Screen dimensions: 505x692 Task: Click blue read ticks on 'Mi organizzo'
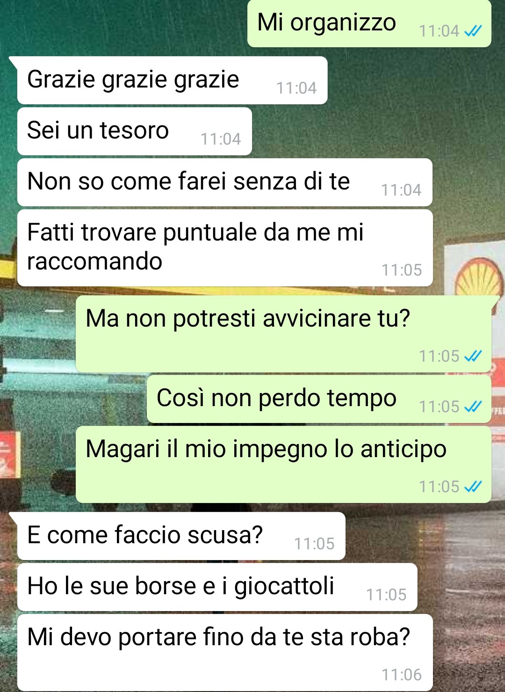click(x=473, y=31)
